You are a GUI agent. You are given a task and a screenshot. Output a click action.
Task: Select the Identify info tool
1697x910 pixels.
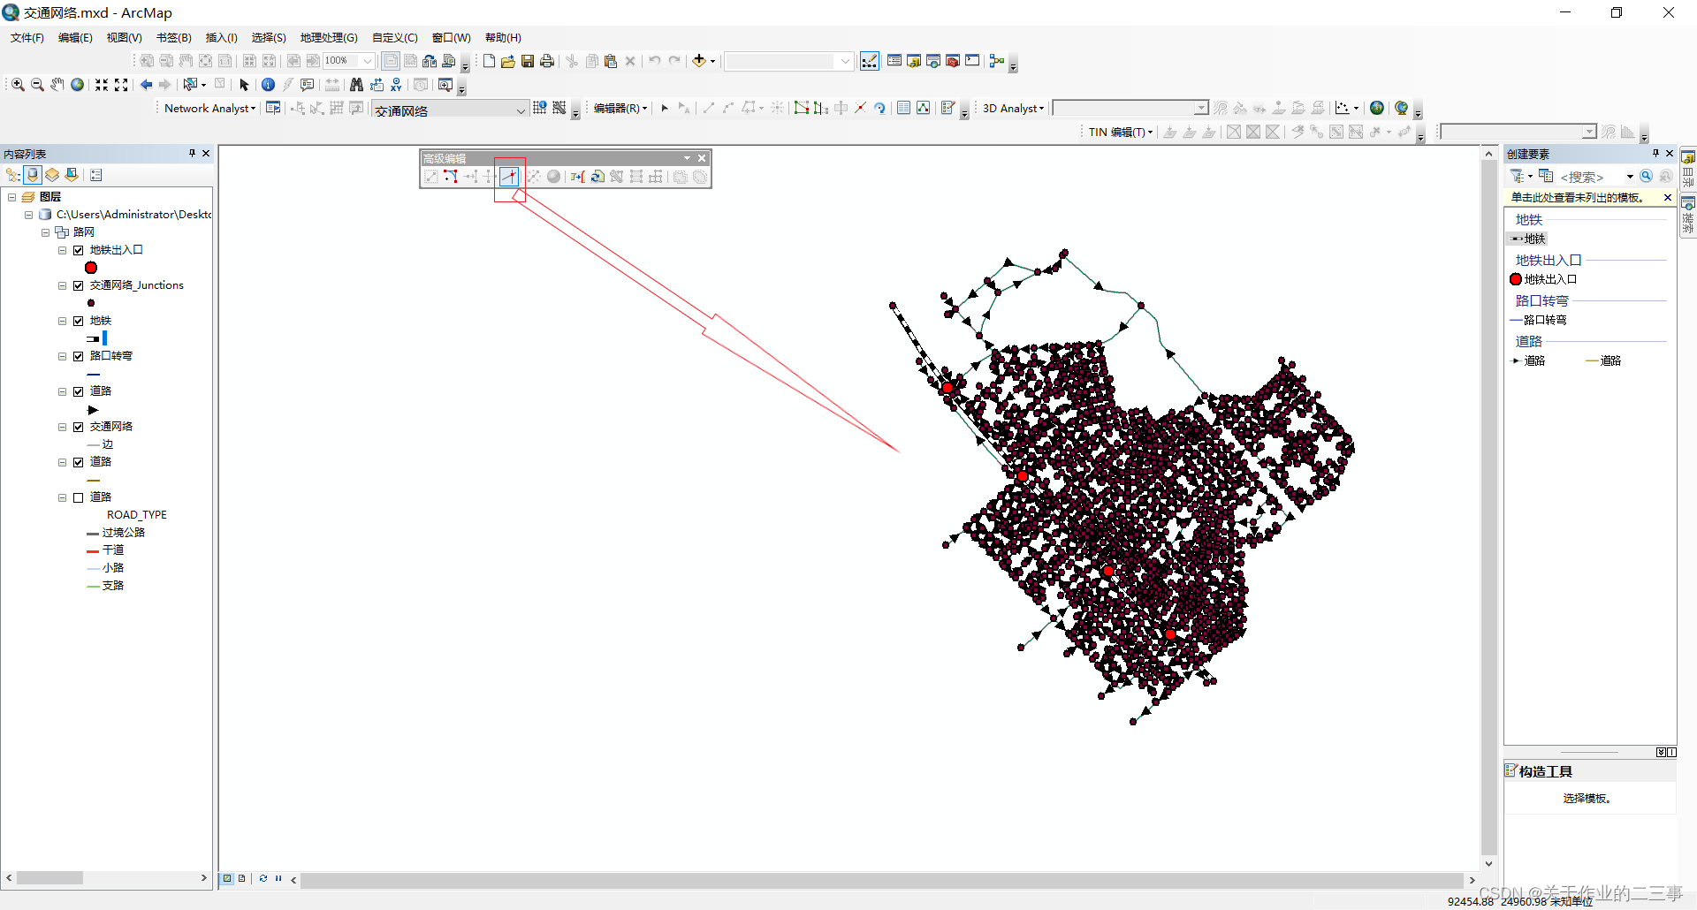(x=269, y=85)
